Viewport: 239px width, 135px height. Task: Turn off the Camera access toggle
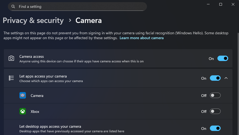coord(223,58)
